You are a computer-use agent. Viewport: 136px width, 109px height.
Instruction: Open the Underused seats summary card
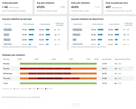(16, 7)
